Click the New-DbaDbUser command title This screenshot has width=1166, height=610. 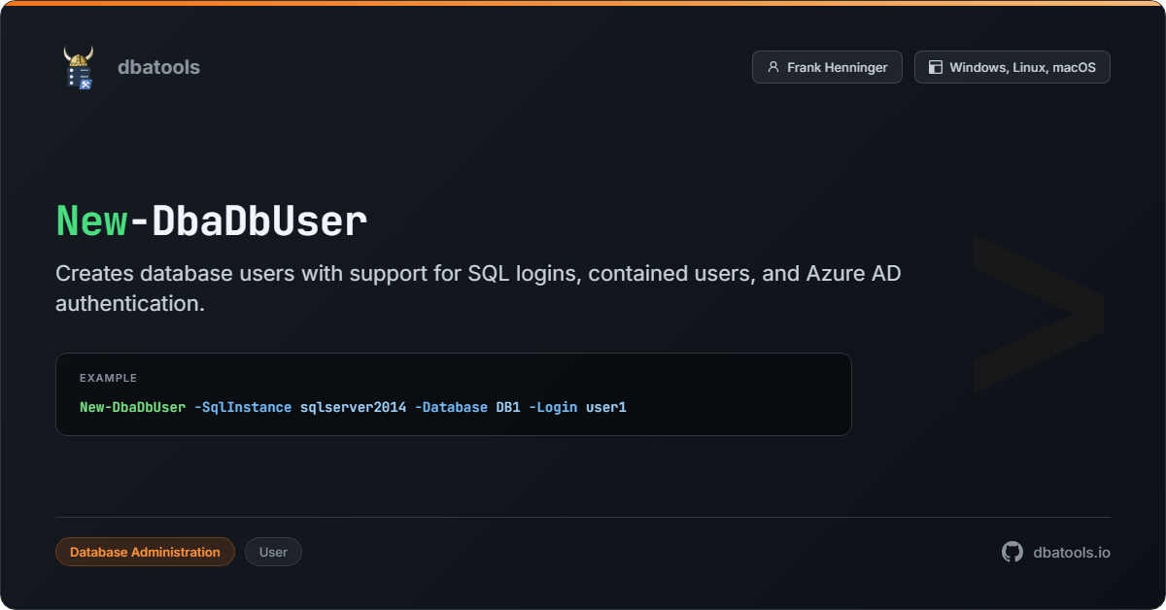pos(212,221)
